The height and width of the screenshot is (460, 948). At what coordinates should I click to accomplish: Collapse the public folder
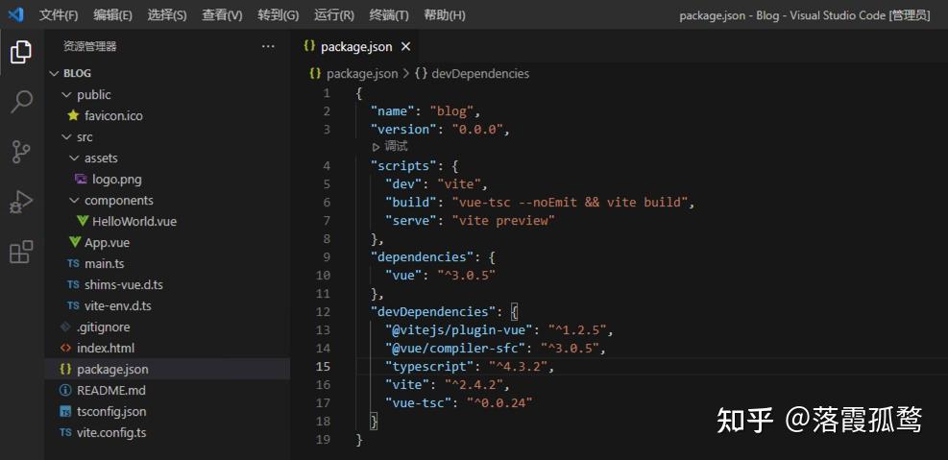tap(66, 95)
